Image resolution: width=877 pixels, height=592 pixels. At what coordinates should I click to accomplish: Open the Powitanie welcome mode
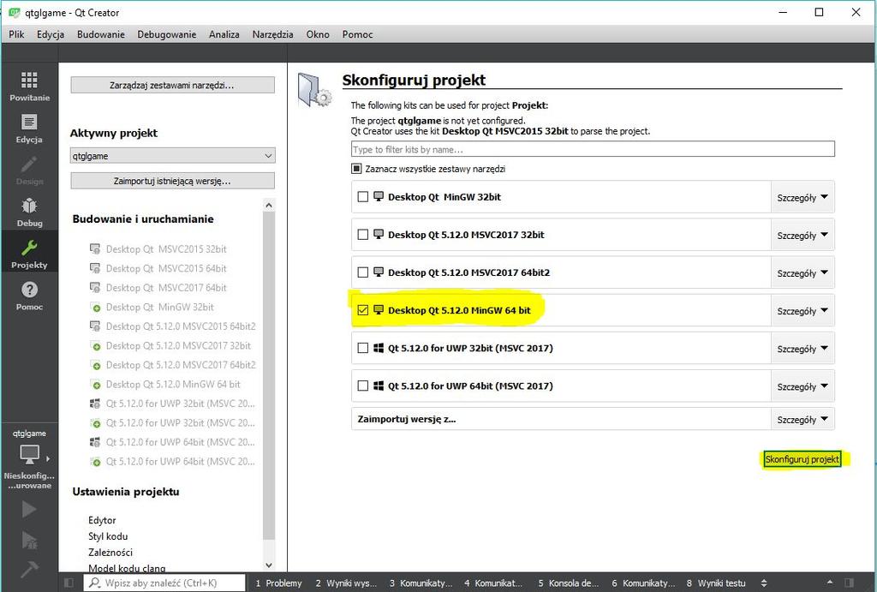coord(29,86)
